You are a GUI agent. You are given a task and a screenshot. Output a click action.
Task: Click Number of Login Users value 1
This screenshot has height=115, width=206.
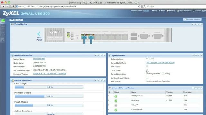(147, 78)
